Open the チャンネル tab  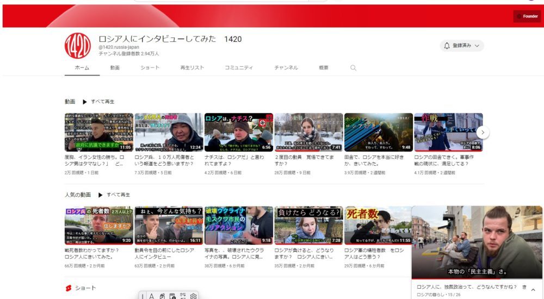286,67
